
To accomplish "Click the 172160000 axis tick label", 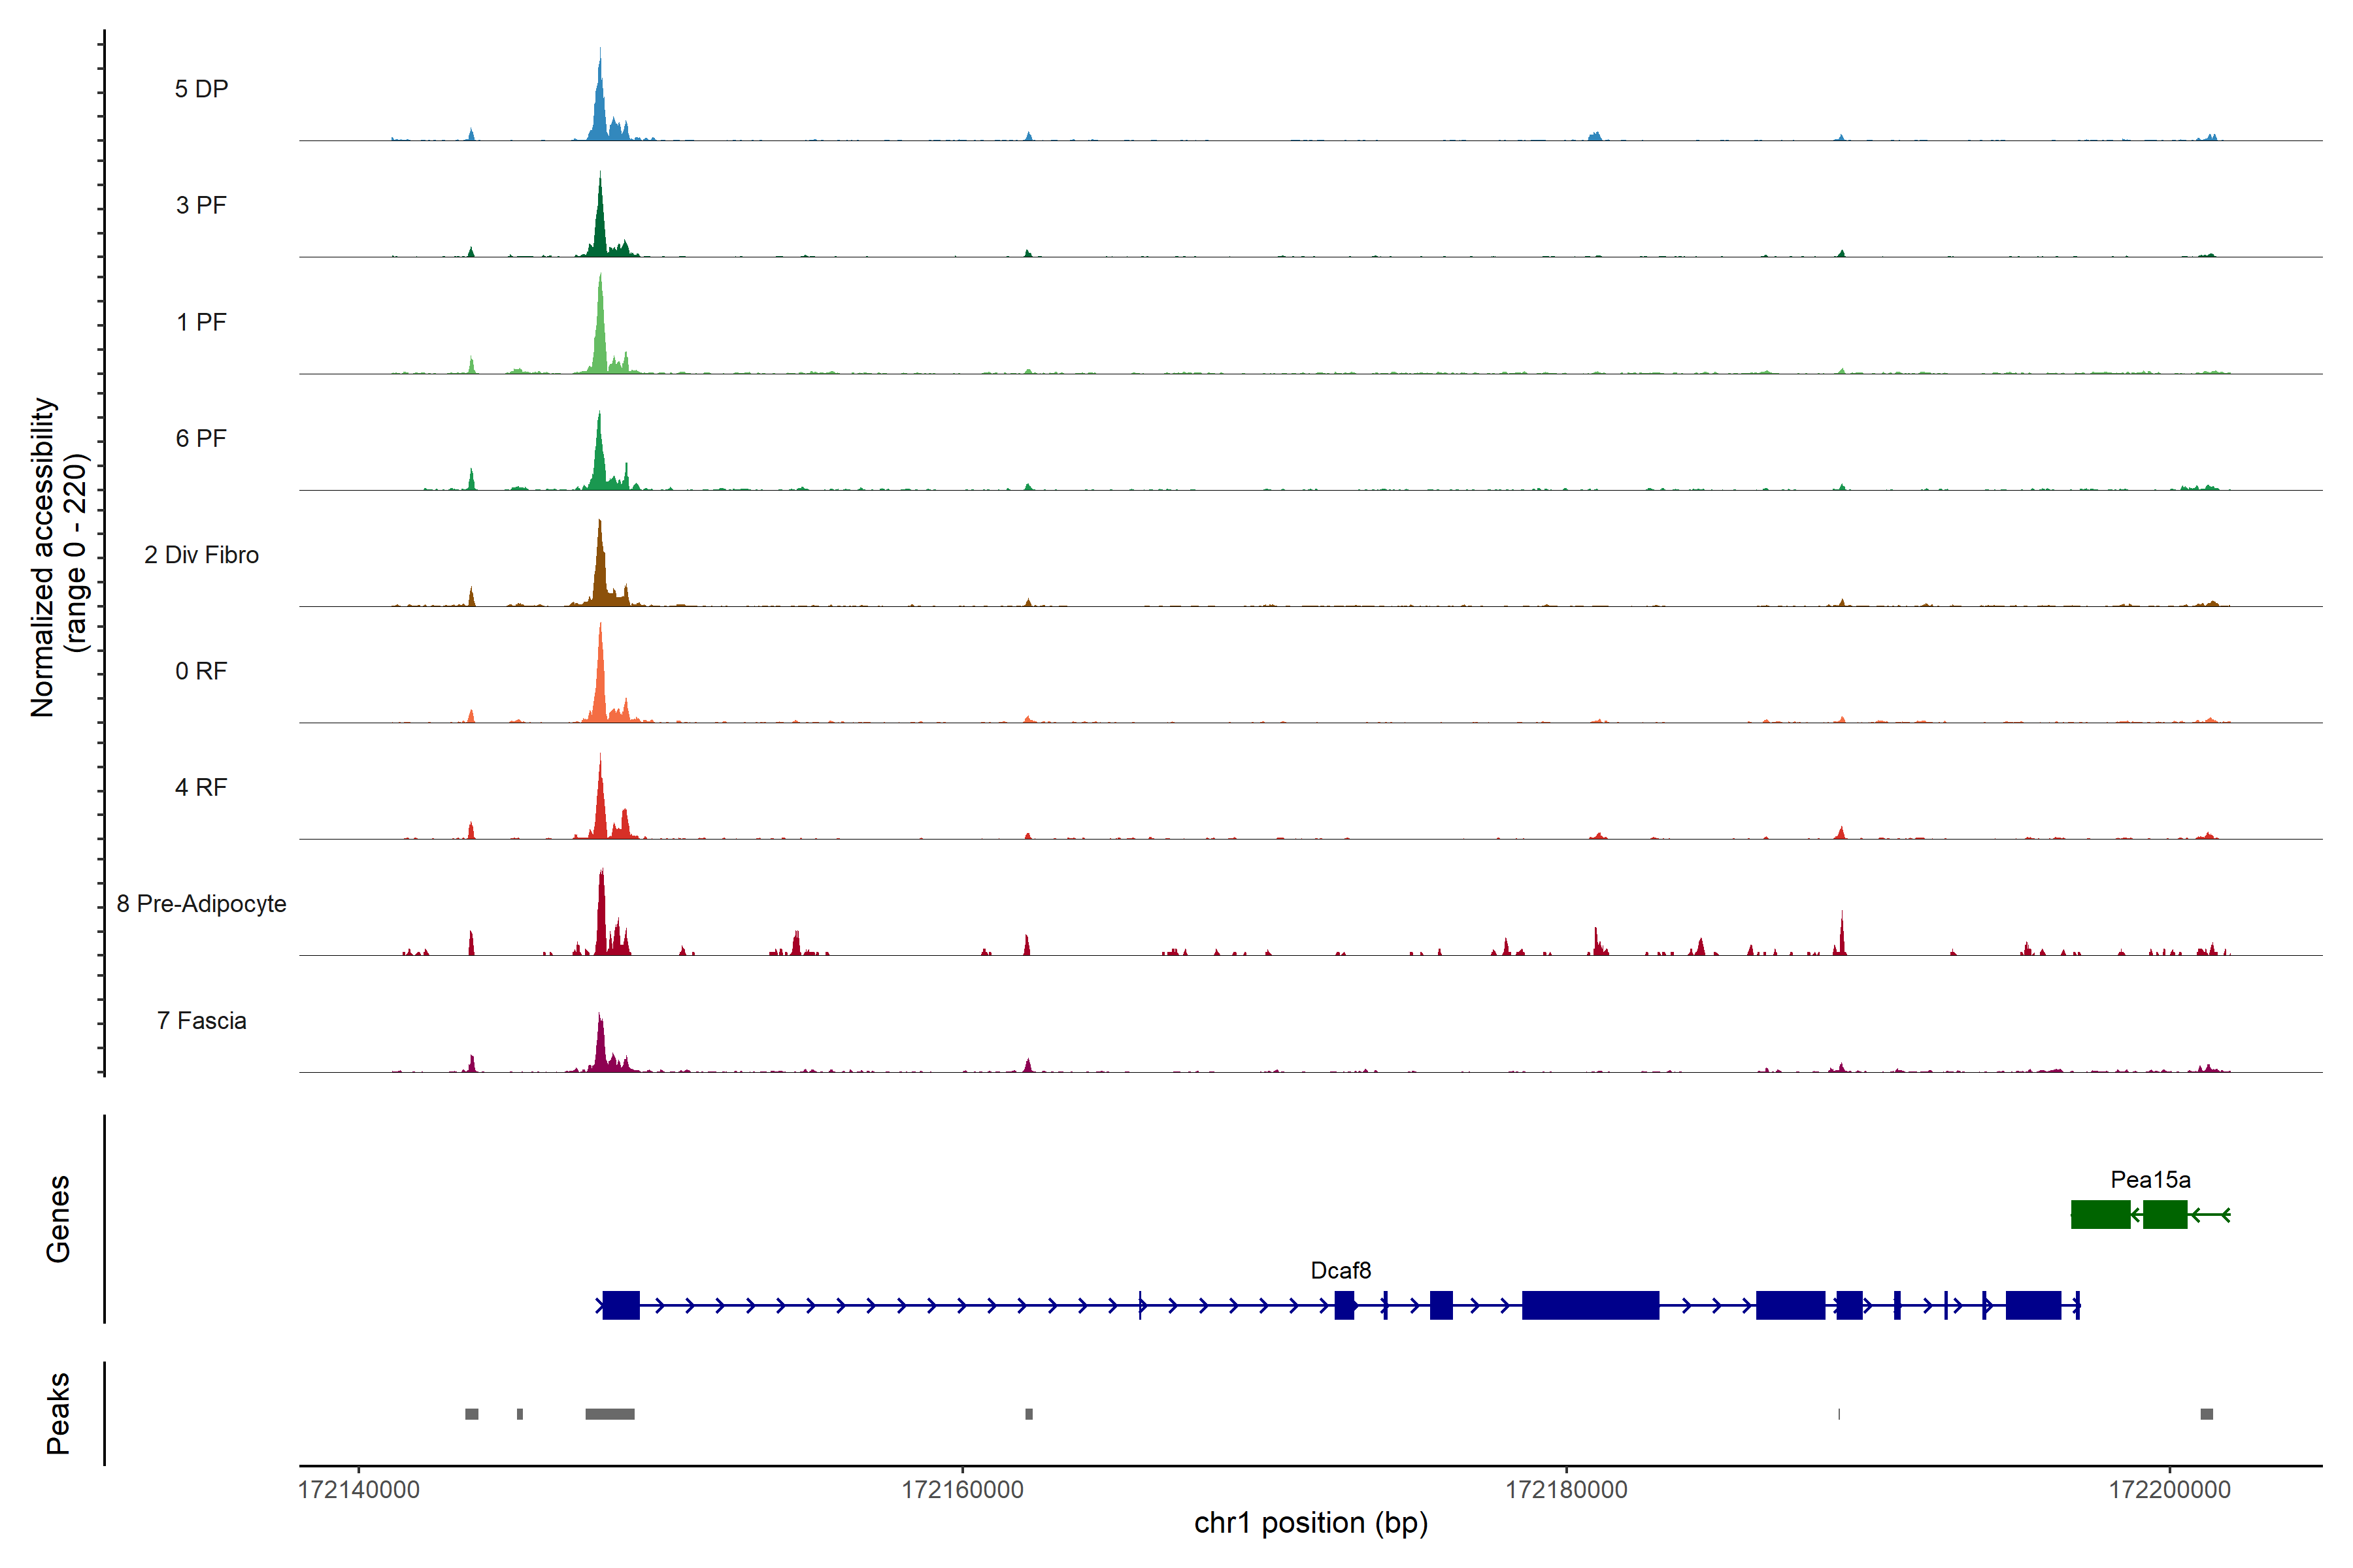I will (x=962, y=1490).
